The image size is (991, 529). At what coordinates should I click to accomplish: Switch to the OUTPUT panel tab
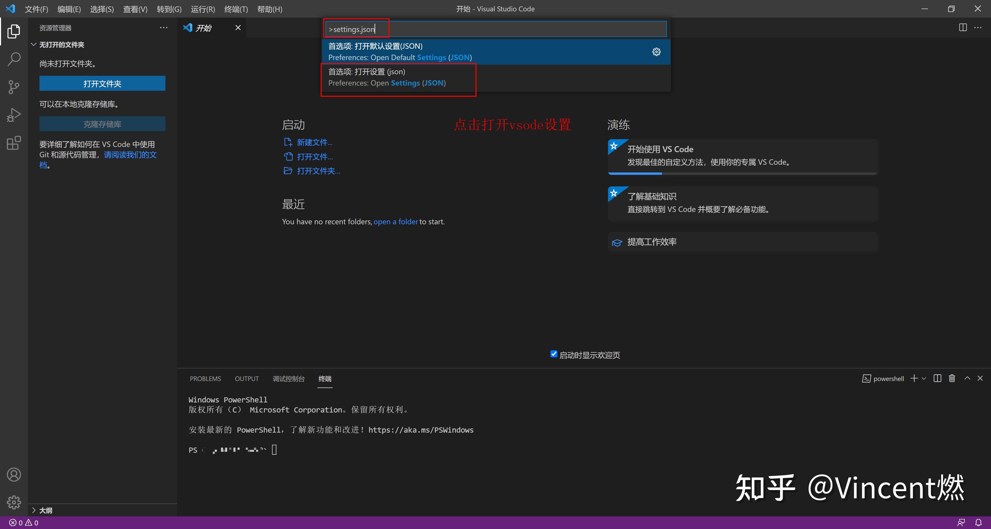point(247,379)
